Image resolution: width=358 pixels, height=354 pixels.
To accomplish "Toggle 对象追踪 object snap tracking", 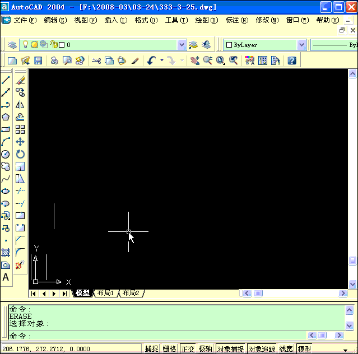I will pyautogui.click(x=262, y=349).
